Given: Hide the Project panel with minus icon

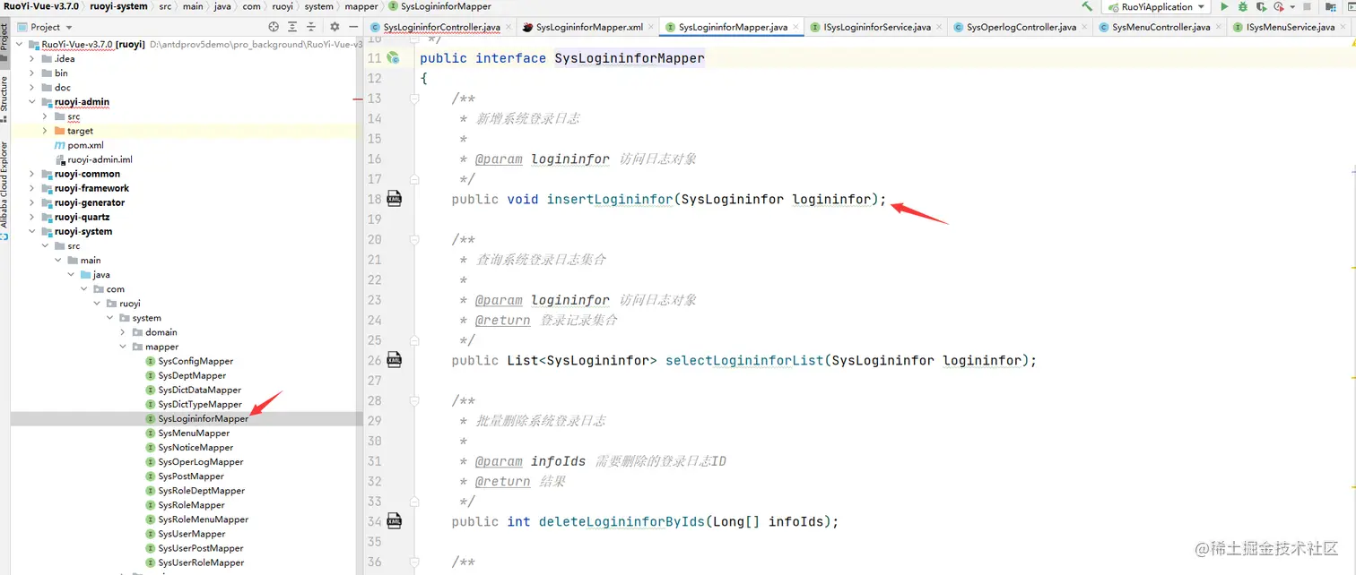Looking at the screenshot, I should (352, 27).
